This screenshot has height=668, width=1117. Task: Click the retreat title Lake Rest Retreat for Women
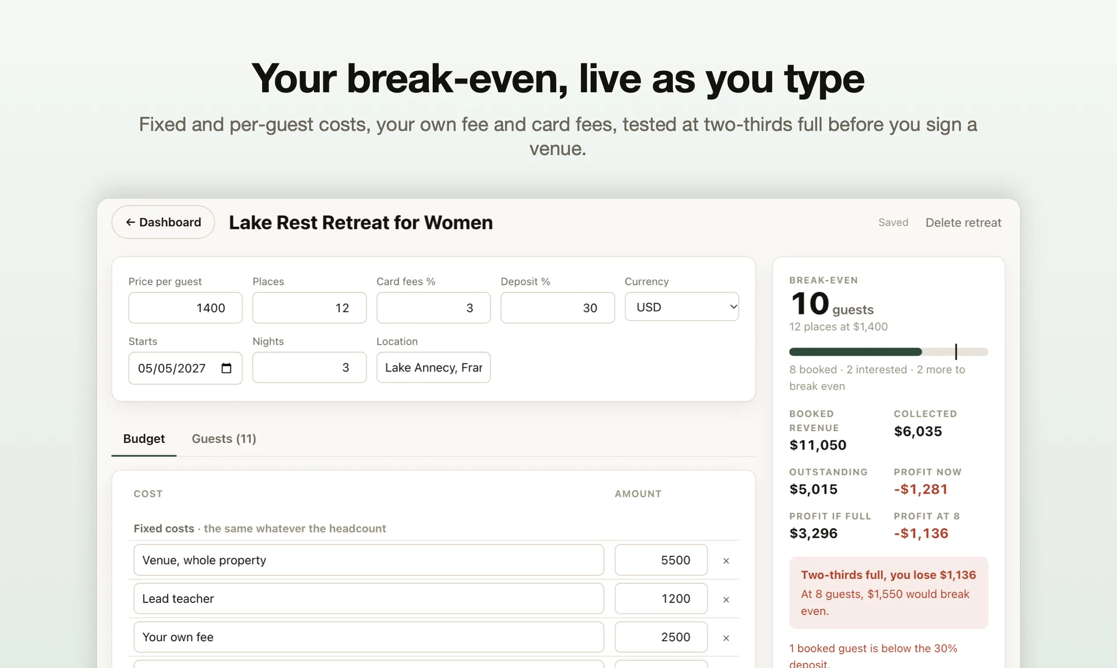361,223
